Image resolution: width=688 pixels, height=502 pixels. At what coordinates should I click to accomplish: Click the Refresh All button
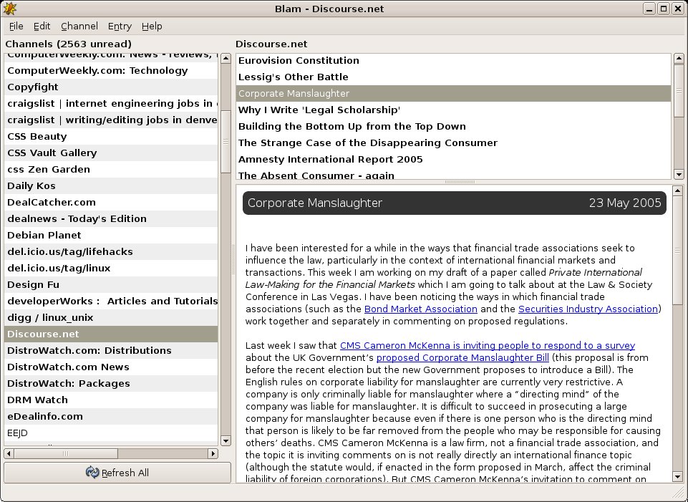click(x=117, y=473)
